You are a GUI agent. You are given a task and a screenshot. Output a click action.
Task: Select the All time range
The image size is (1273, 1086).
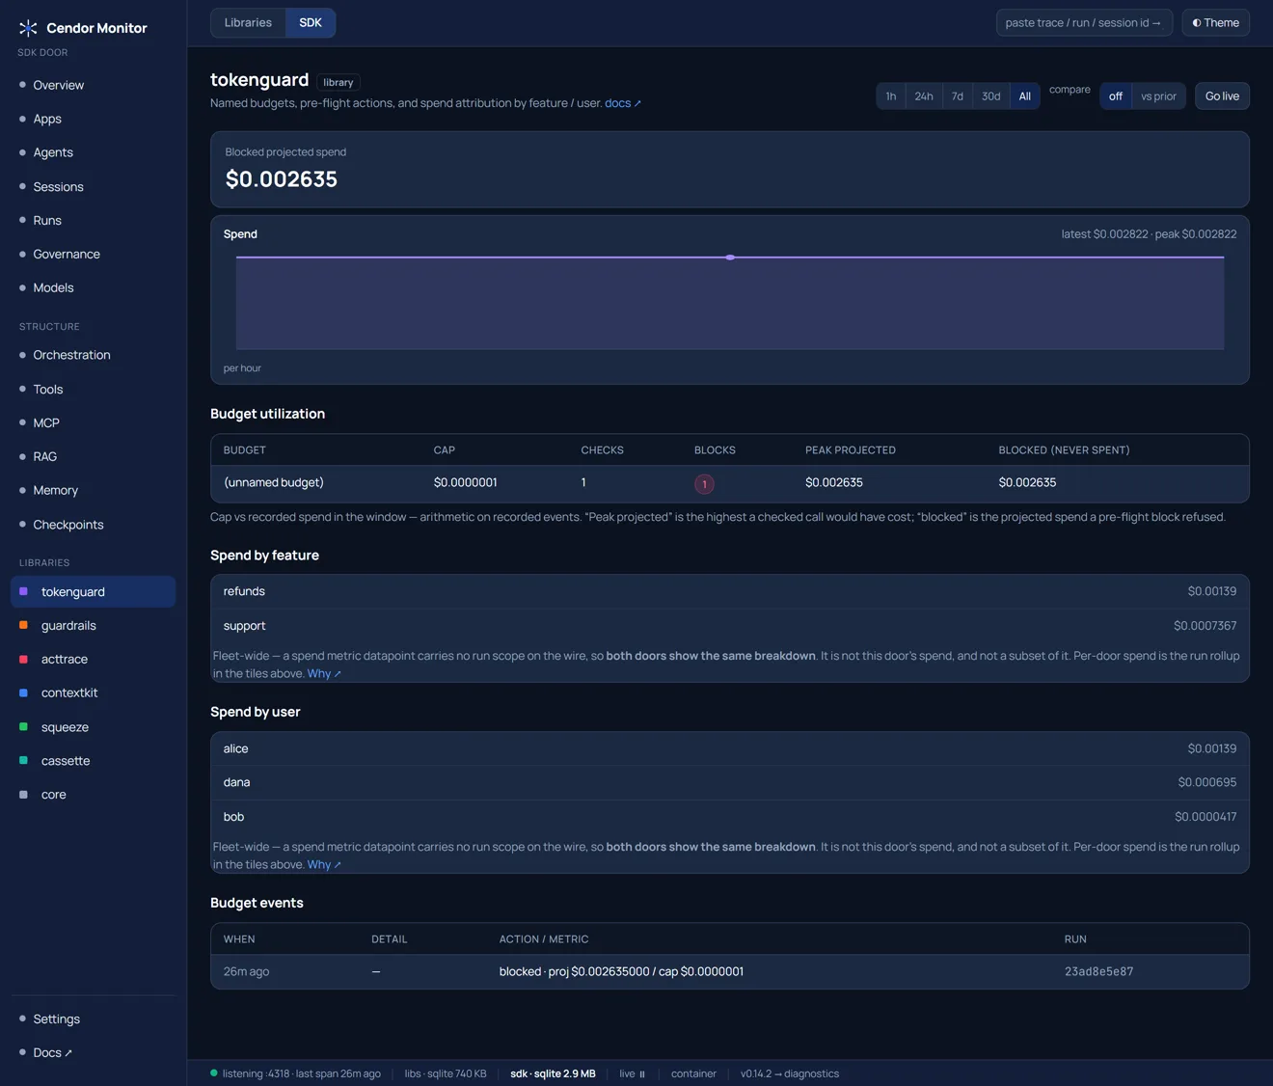[x=1025, y=95]
